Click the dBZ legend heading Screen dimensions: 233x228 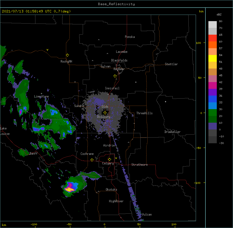tap(219, 15)
